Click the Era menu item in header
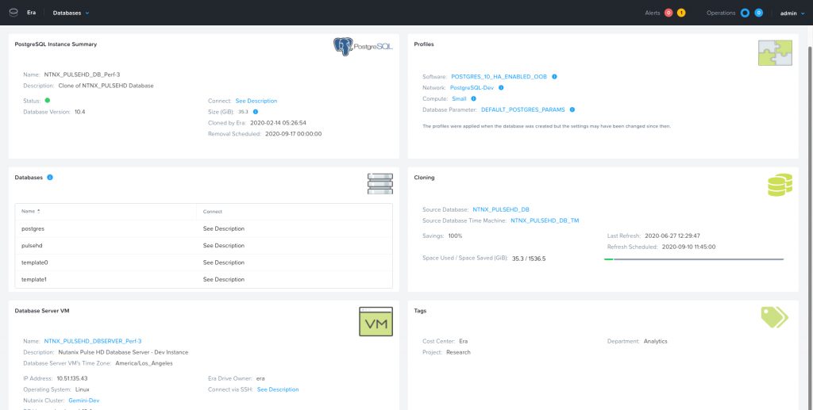 [32, 13]
